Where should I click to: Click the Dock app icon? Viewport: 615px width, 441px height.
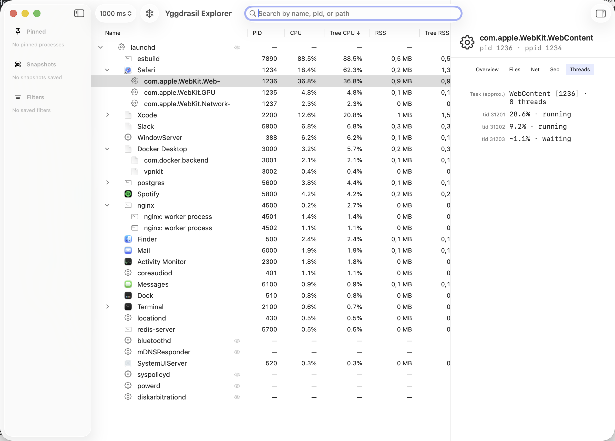pos(128,296)
